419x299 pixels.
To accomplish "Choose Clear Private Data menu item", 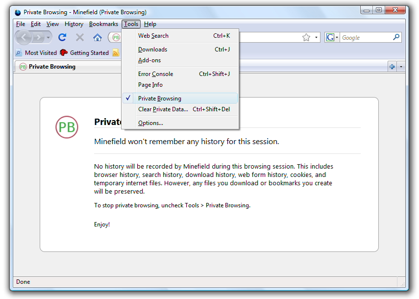I will click(180, 109).
